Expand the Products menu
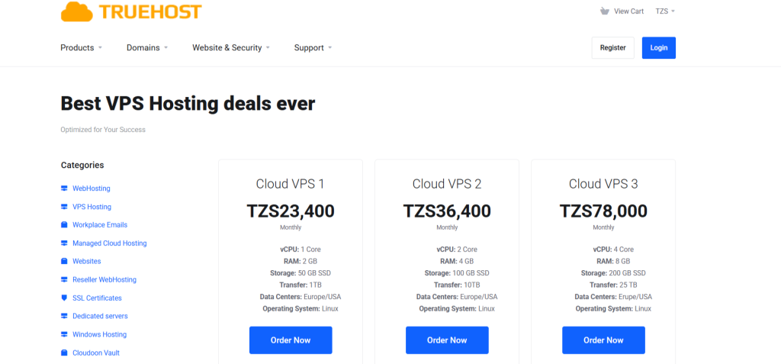 pyautogui.click(x=81, y=48)
